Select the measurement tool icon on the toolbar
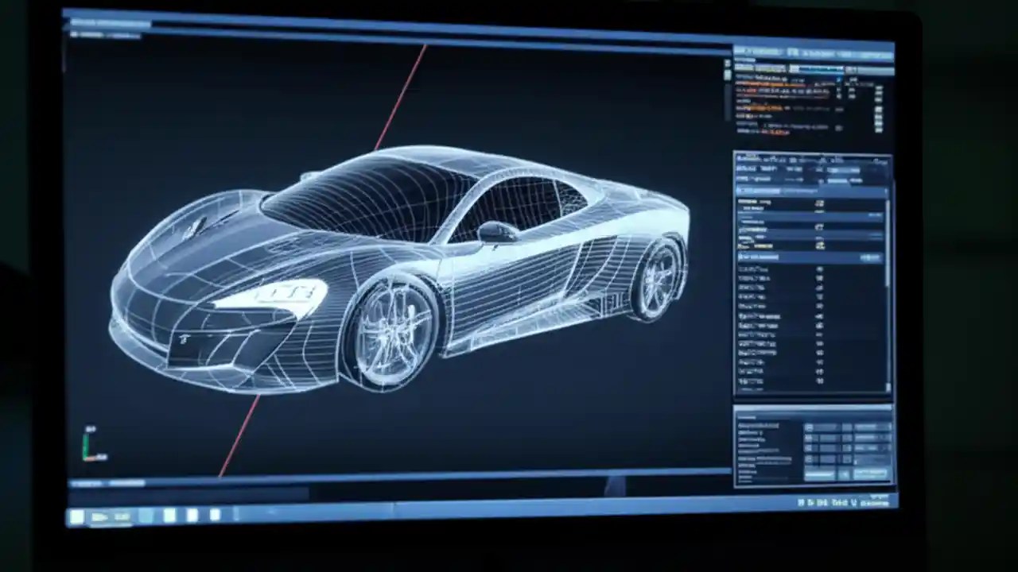This screenshot has width=1018, height=572. (x=103, y=33)
